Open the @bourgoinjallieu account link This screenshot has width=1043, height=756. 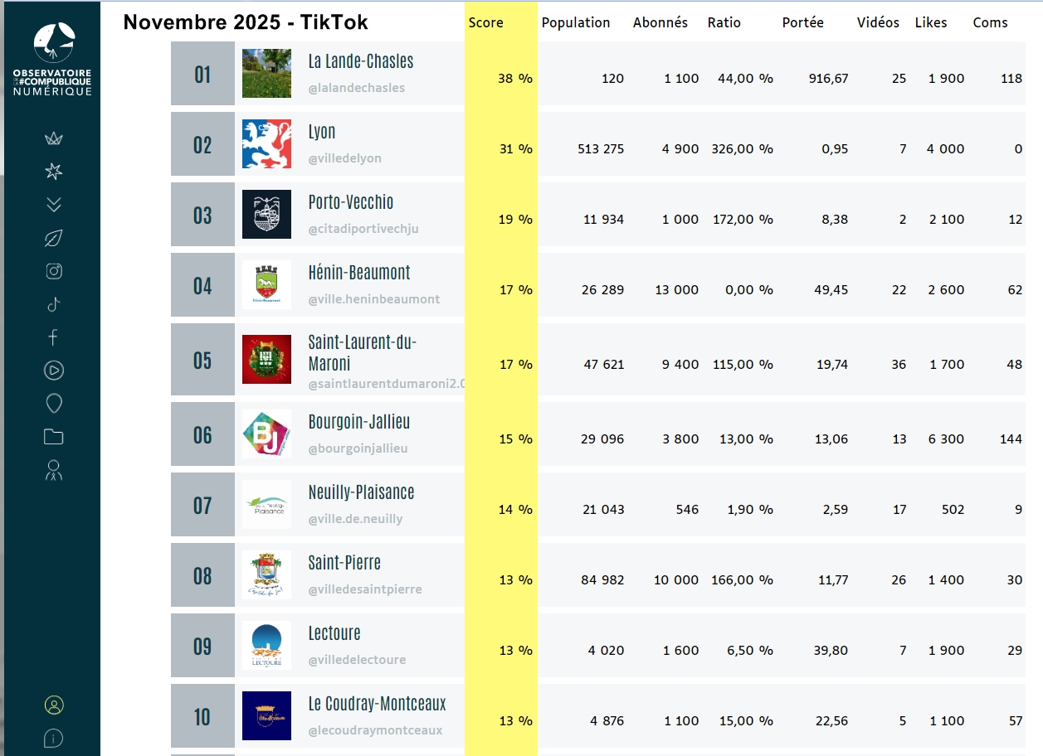pyautogui.click(x=358, y=448)
